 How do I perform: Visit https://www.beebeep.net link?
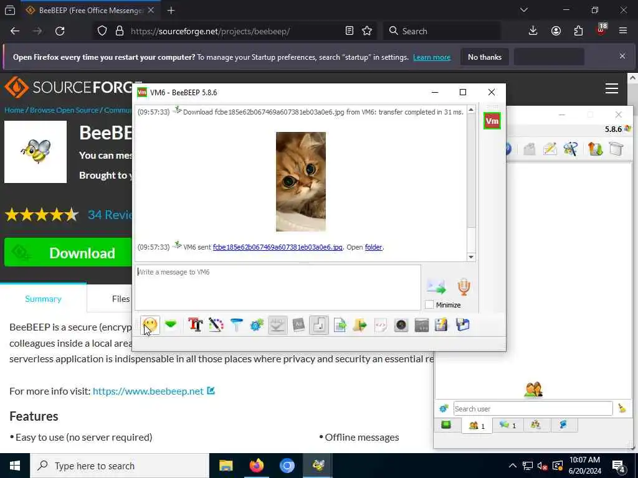coord(148,391)
